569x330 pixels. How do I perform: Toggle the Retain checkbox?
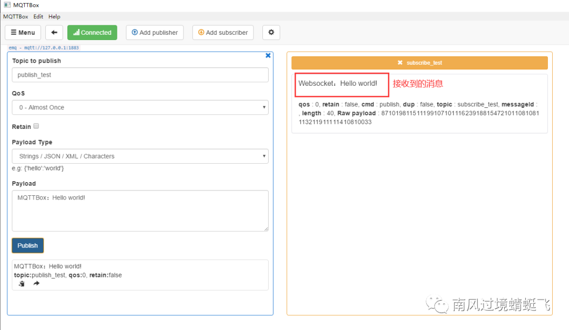[36, 126]
